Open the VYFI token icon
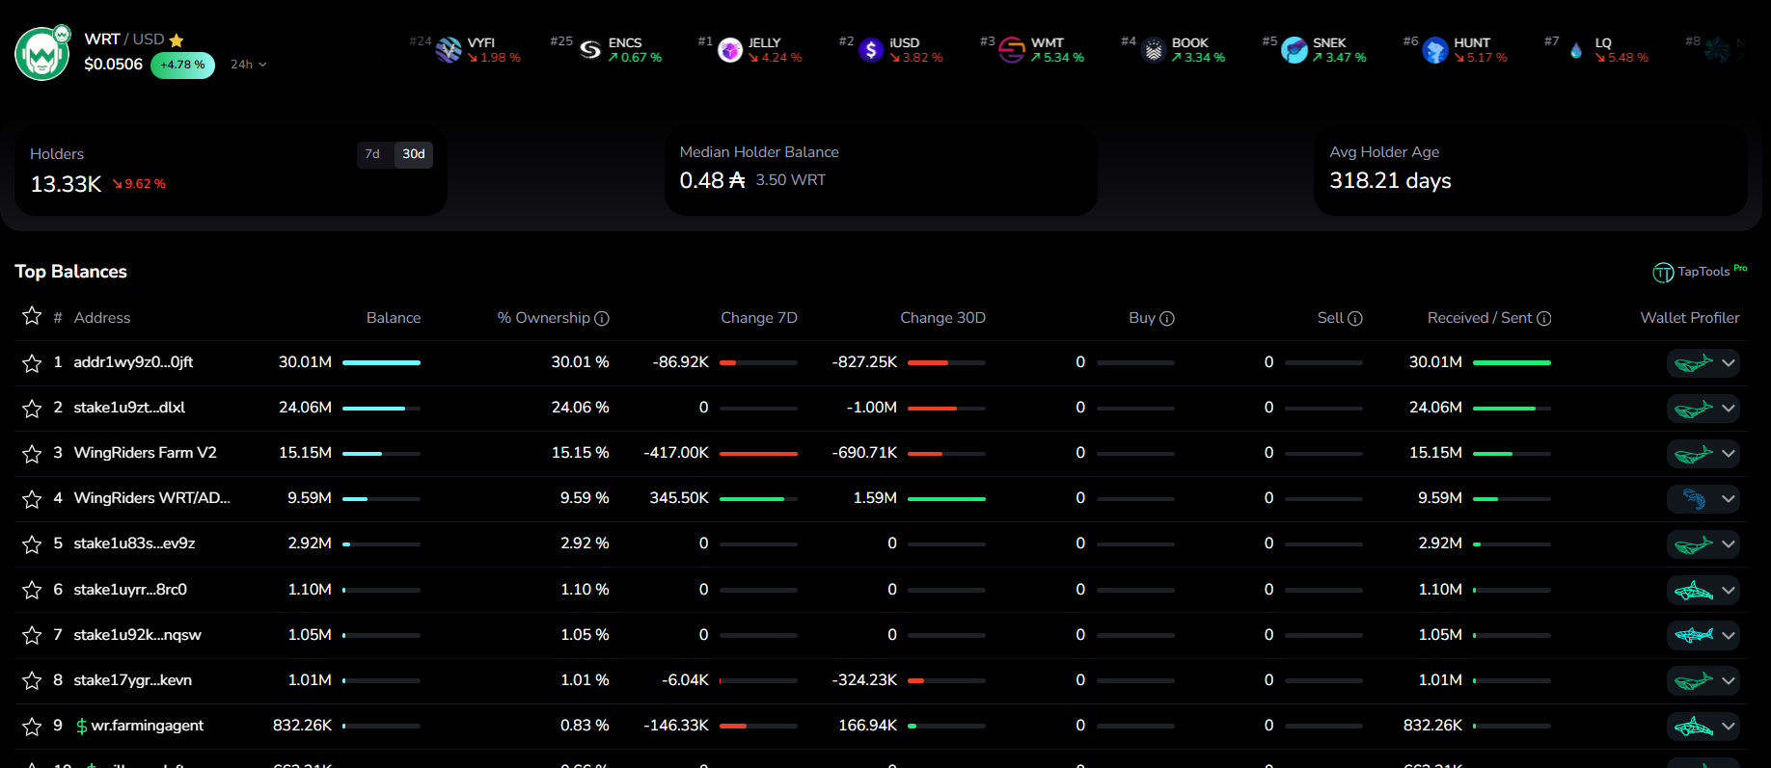Screen dimensions: 1771x768 point(449,50)
